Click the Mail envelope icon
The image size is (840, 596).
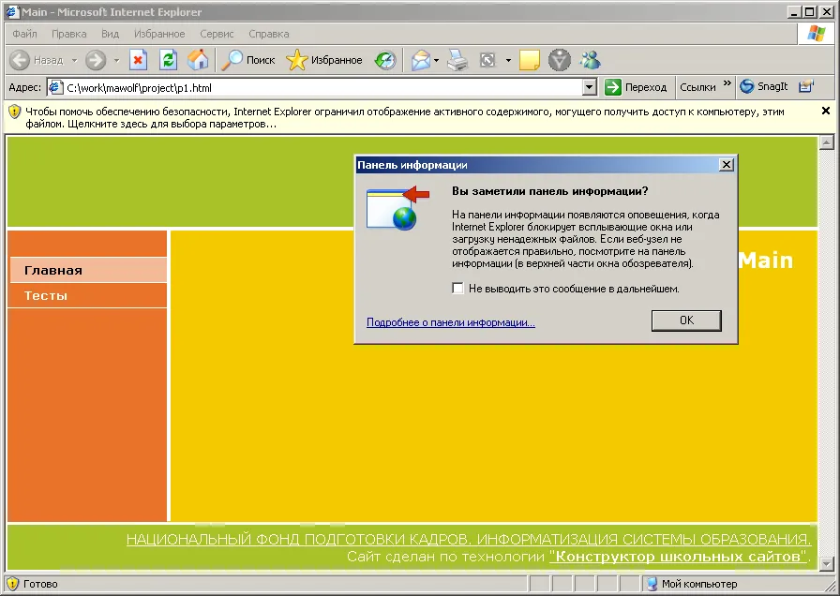coord(421,60)
